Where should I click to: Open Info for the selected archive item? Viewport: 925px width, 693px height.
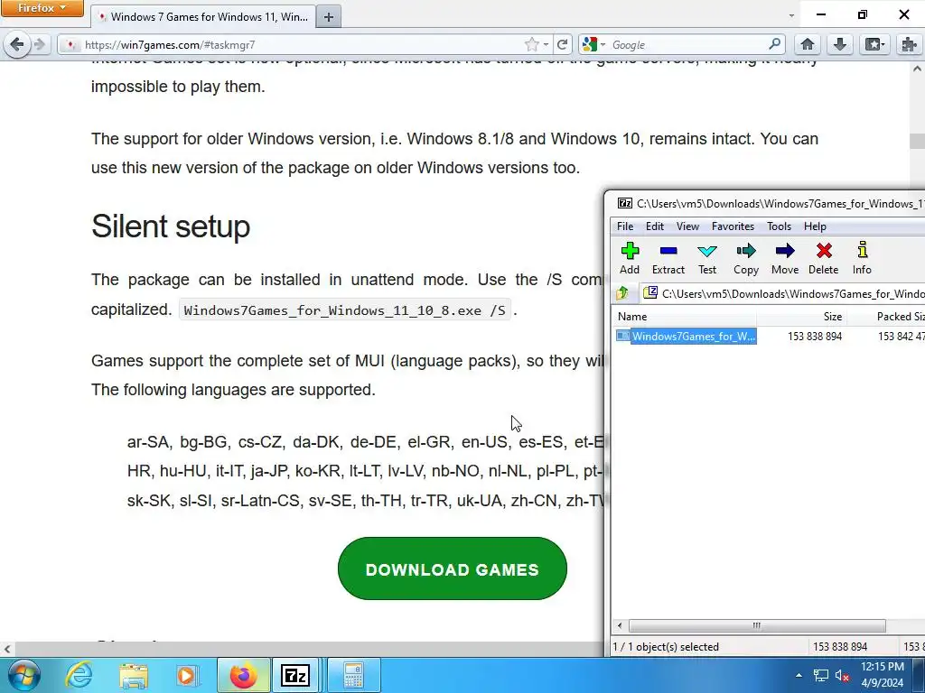(x=862, y=258)
